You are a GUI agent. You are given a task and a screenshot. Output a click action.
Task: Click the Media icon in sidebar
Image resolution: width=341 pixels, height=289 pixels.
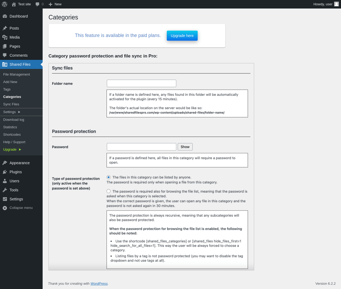click(x=5, y=37)
